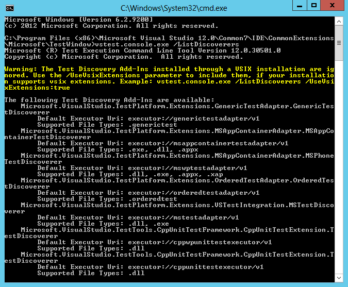Viewport: 348px width, 287px height.
Task: Click the 'executor://mstestadapter/v1' line
Action: click(x=138, y=217)
